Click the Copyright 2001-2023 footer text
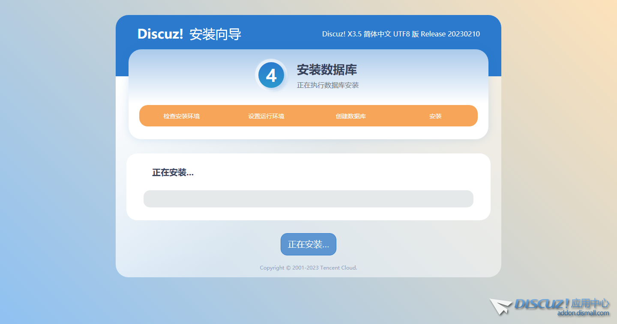617x324 pixels. pyautogui.click(x=289, y=268)
